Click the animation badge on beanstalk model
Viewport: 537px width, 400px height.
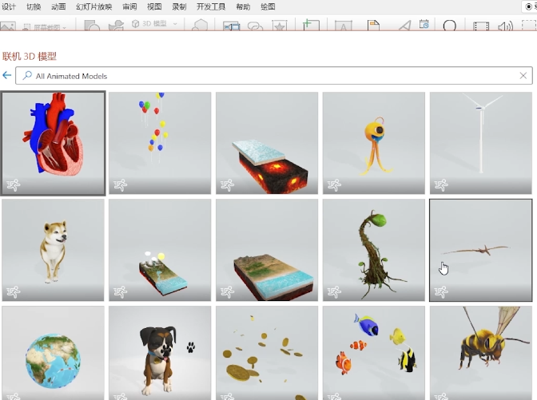pos(334,292)
